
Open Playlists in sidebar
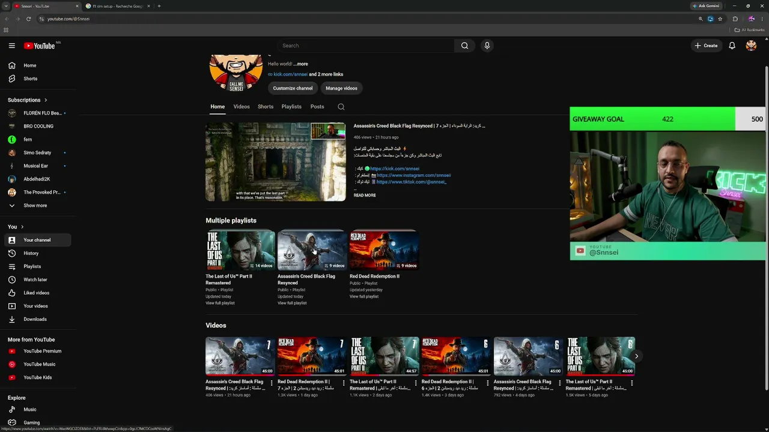click(37, 266)
